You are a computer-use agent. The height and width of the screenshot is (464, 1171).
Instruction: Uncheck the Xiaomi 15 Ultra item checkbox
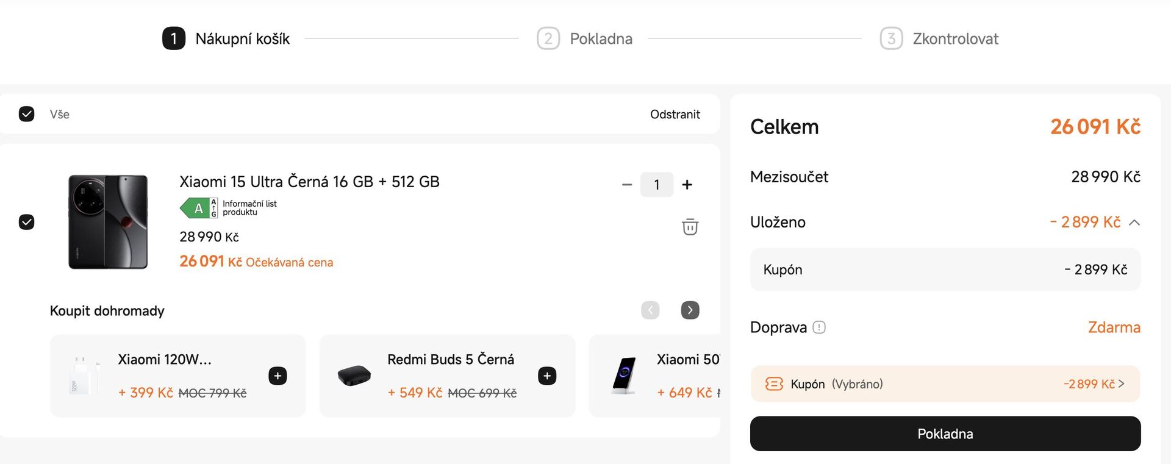tap(26, 222)
